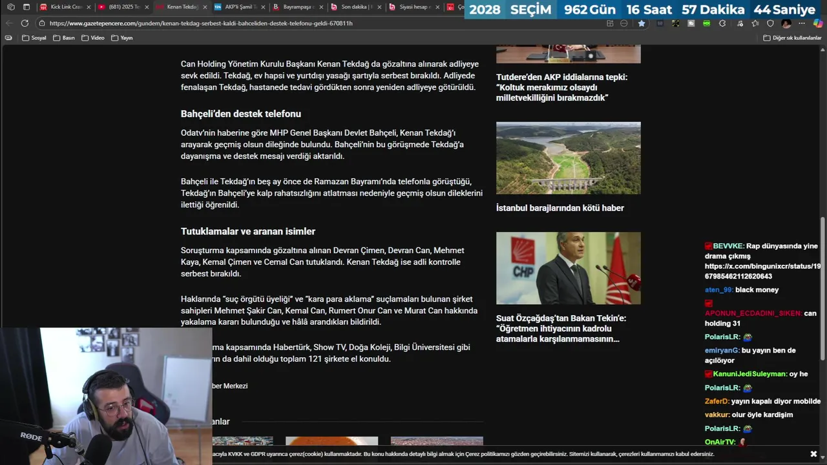The height and width of the screenshot is (465, 827).
Task: Open the user profile avatar
Action: (x=786, y=23)
